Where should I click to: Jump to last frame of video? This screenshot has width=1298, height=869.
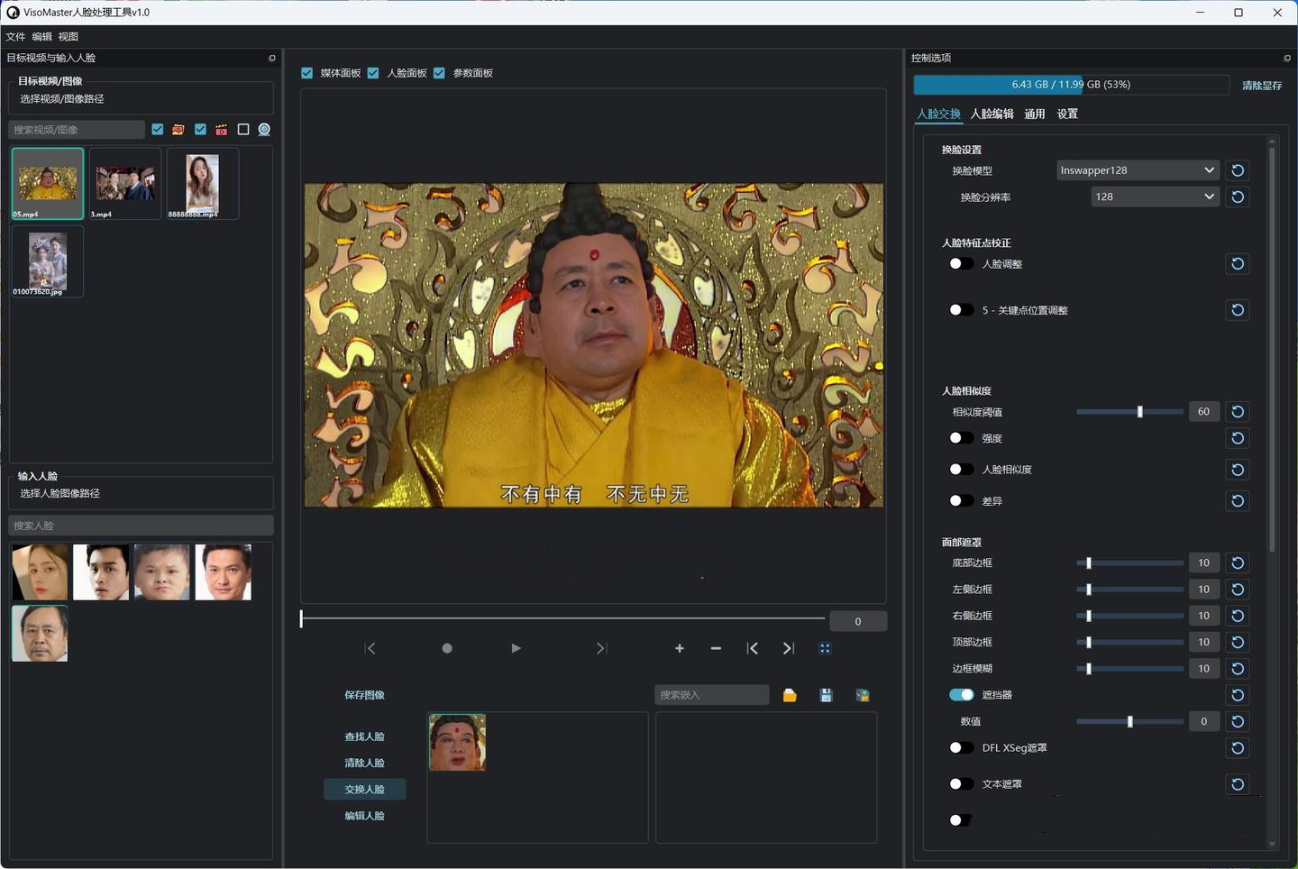point(601,648)
